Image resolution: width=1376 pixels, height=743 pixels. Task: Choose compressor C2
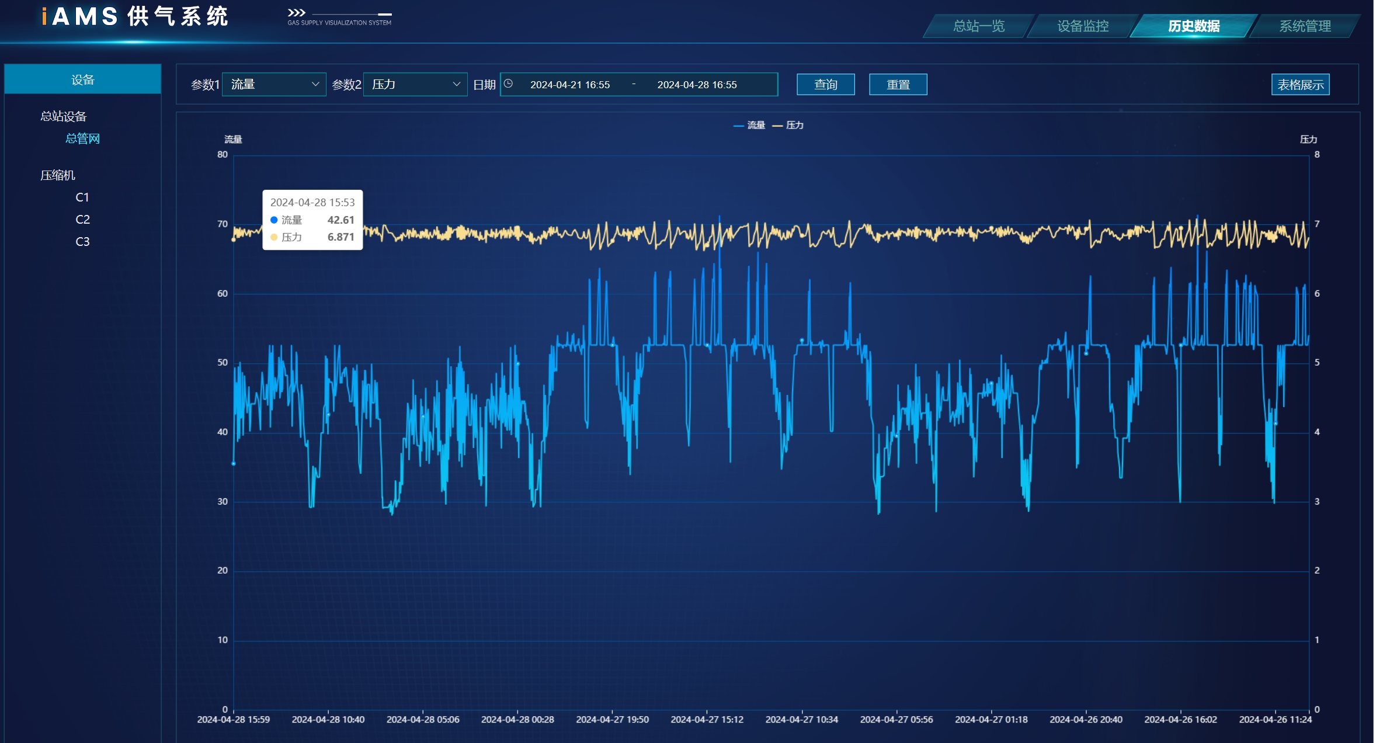(x=82, y=220)
